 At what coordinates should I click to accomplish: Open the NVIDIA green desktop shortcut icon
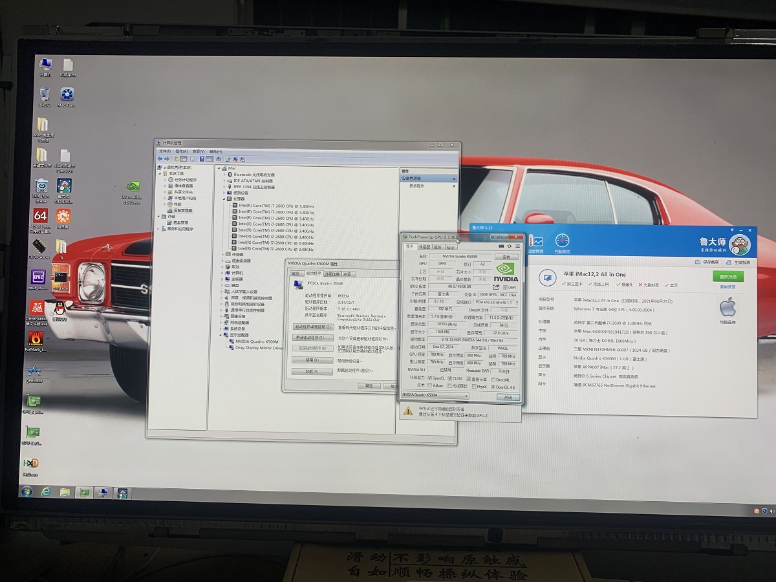coord(133,188)
